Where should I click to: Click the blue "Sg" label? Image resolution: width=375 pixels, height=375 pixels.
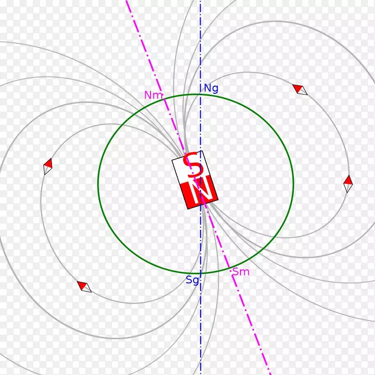[192, 280]
